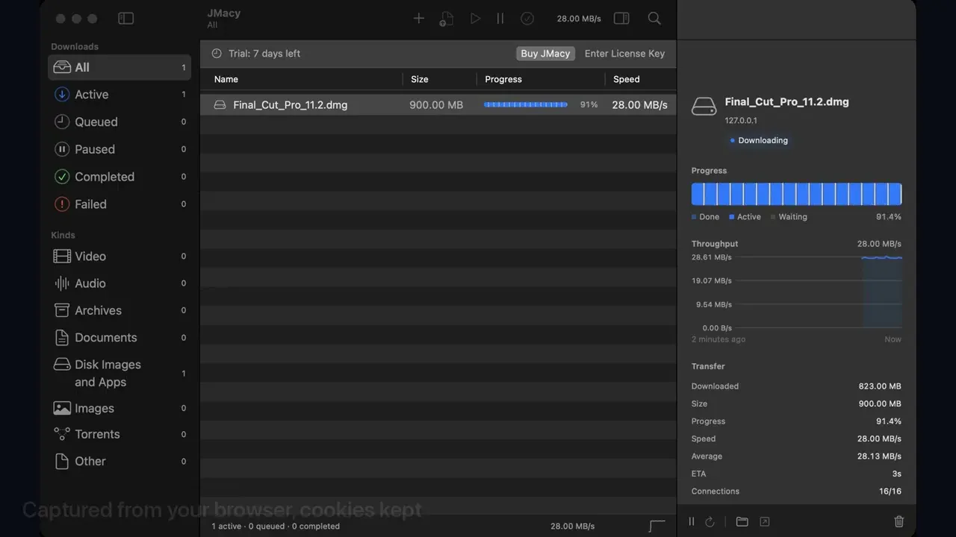The width and height of the screenshot is (956, 537).
Task: Open search with the magnifier icon
Action: (654, 19)
